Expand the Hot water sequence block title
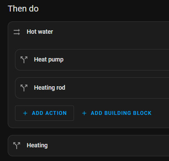 pos(40,32)
